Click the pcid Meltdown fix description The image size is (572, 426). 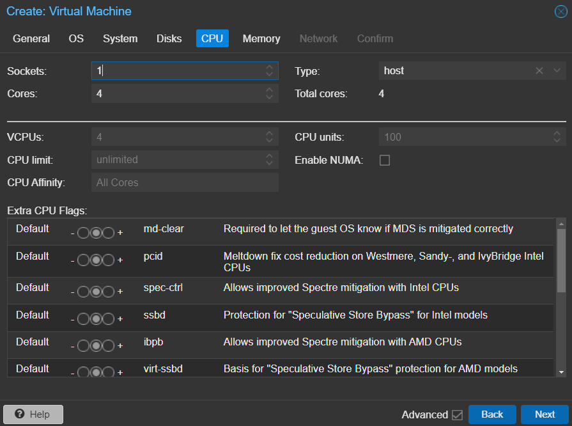pos(383,262)
